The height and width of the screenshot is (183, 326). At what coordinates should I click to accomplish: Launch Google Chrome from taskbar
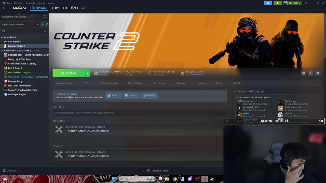[174, 179]
